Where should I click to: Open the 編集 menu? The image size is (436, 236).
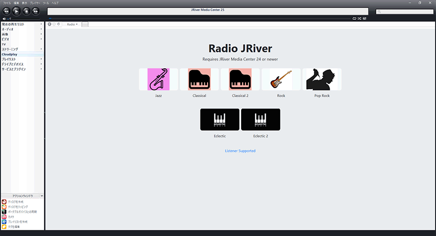(x=17, y=3)
